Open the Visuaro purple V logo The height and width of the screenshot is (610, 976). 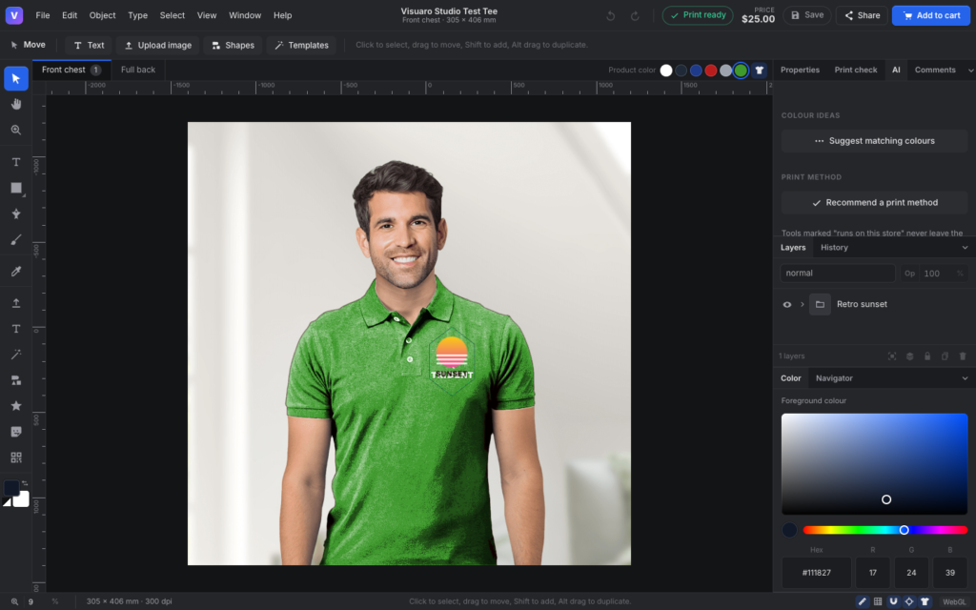click(x=13, y=15)
